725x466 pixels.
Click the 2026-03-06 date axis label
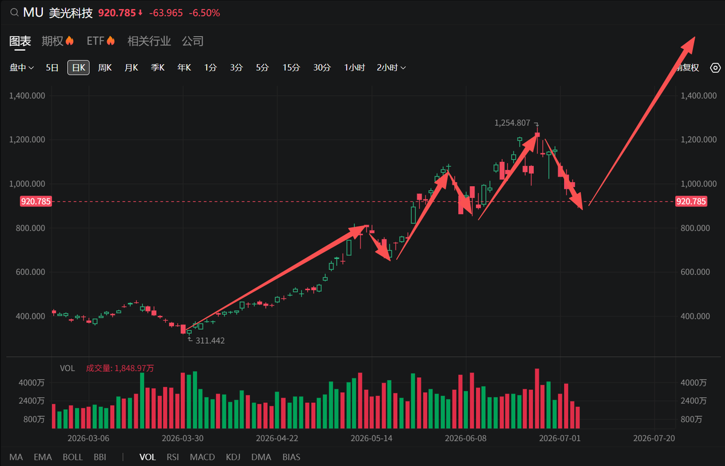(88, 438)
